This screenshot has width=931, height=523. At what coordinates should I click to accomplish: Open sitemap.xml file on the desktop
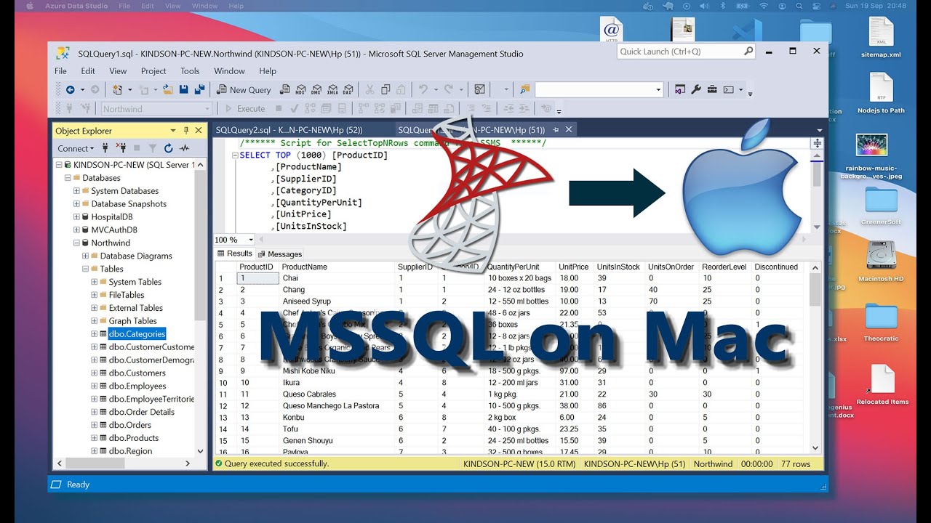coord(881,38)
